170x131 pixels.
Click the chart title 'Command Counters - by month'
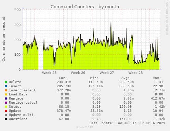(x=85, y=7)
